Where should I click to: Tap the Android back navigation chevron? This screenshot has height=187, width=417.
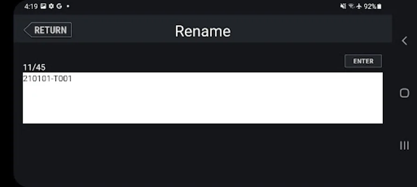pos(404,41)
